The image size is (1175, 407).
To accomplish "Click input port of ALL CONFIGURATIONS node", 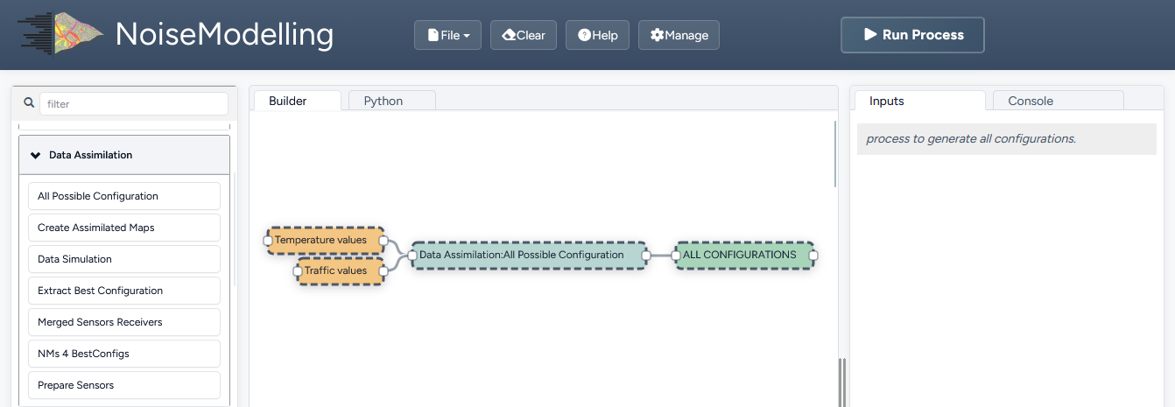I will 676,256.
